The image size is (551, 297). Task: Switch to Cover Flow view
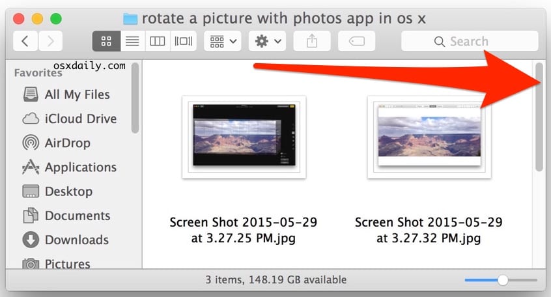(x=182, y=42)
